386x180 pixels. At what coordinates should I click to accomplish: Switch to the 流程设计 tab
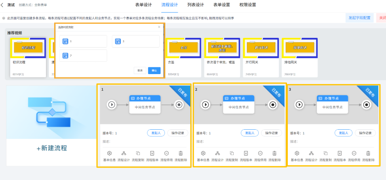170,5
